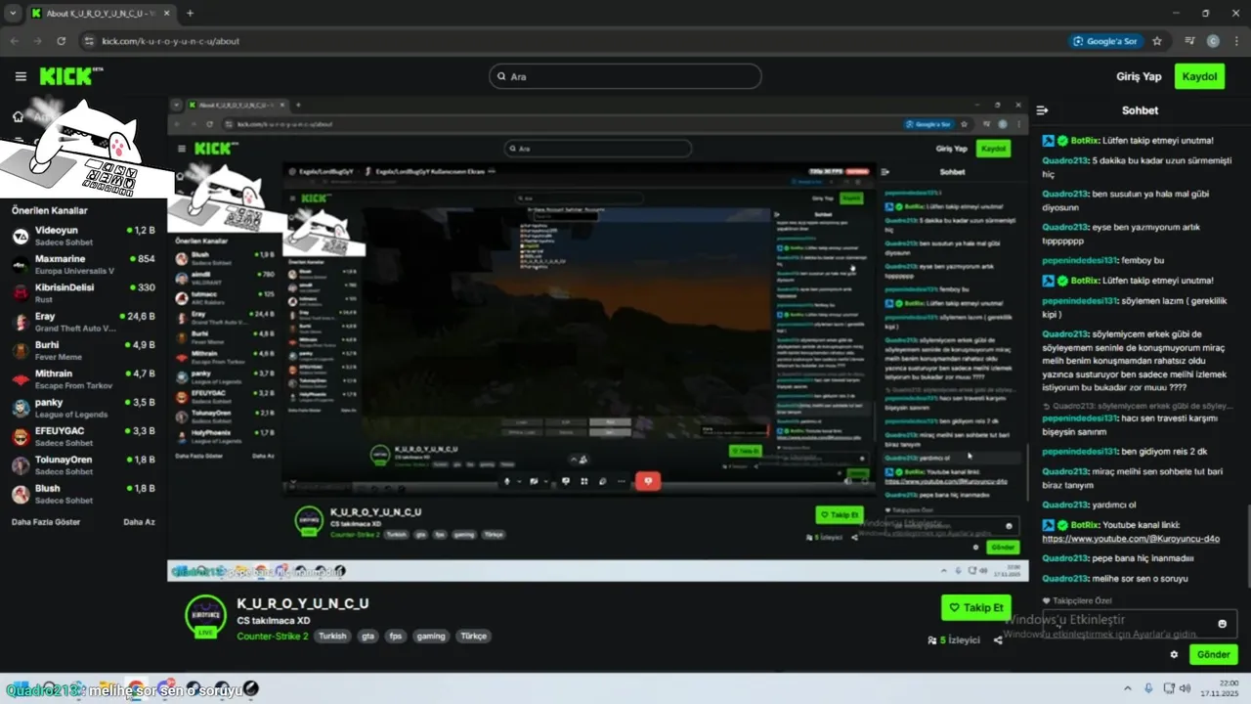Go back with browser back arrow
Image resolution: width=1251 pixels, height=704 pixels.
coord(14,41)
